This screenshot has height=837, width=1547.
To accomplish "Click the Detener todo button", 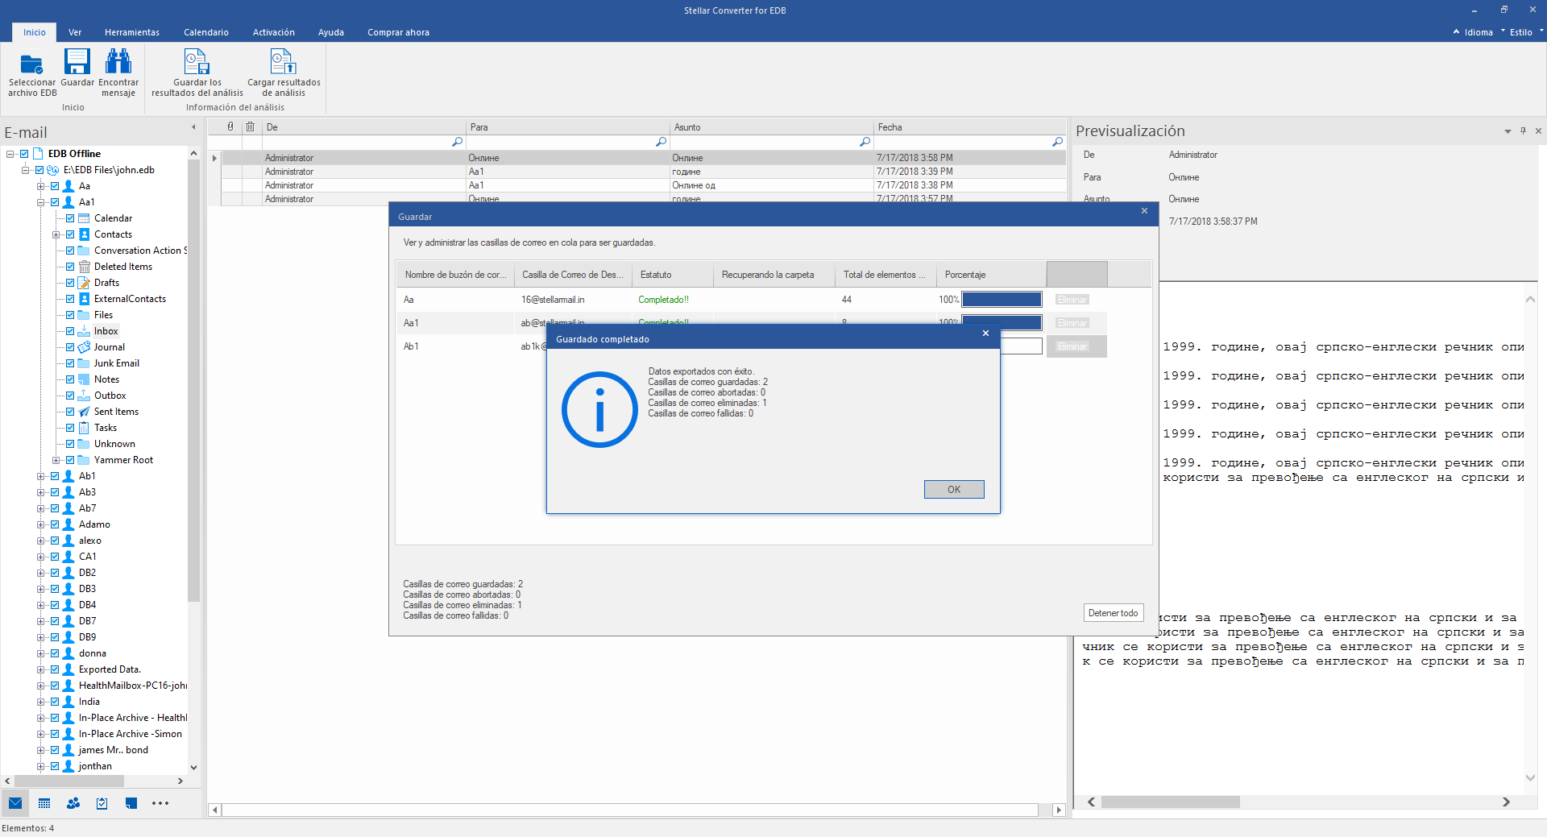I will coord(1114,613).
